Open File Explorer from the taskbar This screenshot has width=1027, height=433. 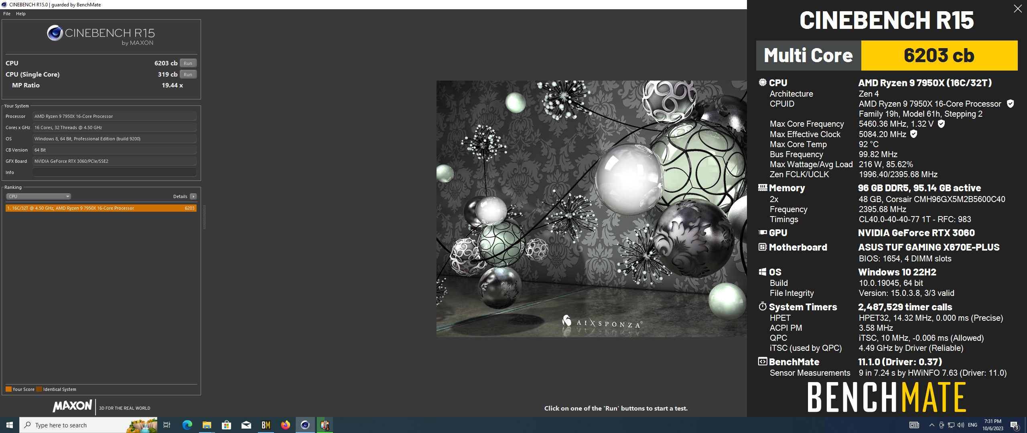(207, 425)
